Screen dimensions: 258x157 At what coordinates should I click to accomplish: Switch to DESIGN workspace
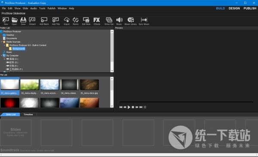click(234, 8)
